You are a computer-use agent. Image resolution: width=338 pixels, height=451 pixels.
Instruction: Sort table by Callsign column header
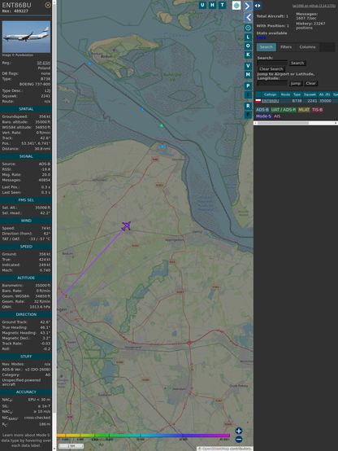[270, 94]
